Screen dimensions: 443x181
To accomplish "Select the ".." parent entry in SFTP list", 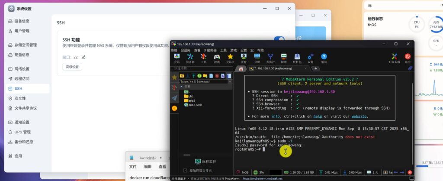I will pos(187,92).
